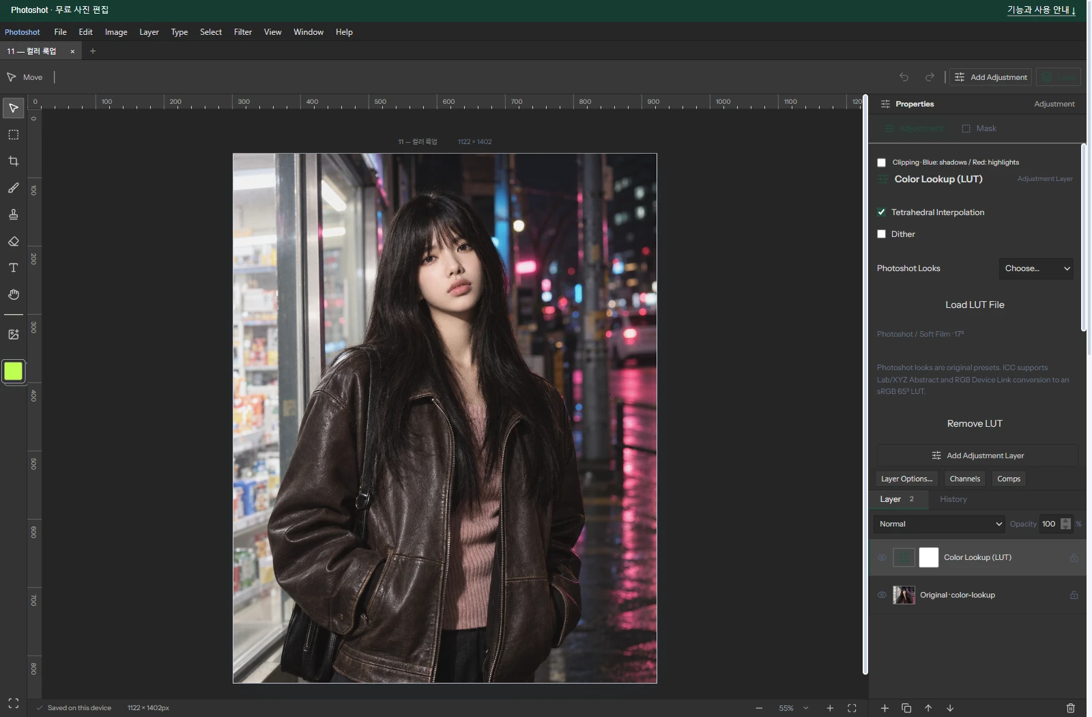Screen dimensions: 1092x717
Task: Select the rectangular marquee selection tool
Action: pyautogui.click(x=13, y=135)
